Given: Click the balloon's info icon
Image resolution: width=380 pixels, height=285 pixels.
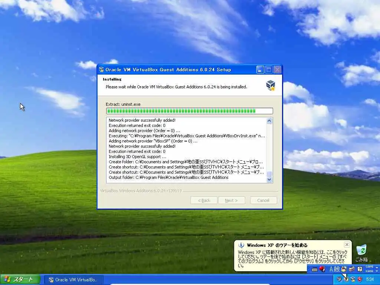Looking at the screenshot, I should point(241,245).
